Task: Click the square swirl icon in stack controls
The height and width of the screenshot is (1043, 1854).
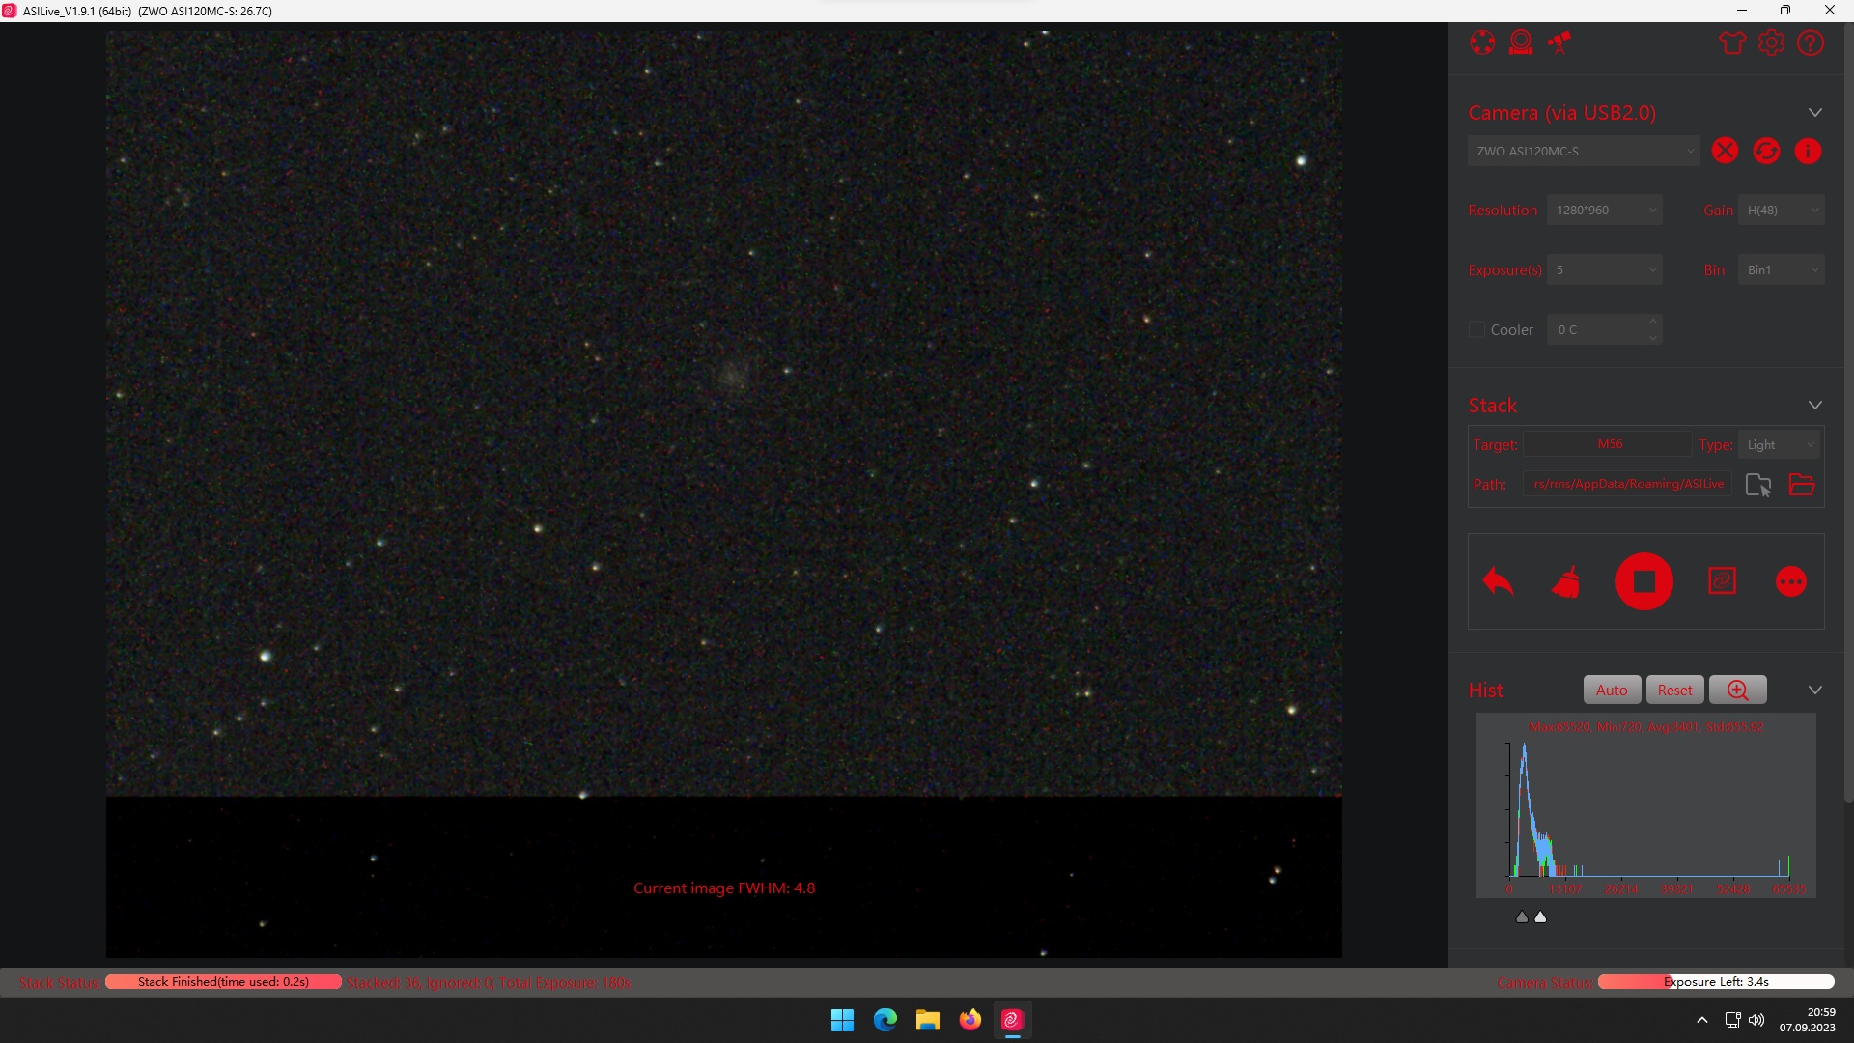Action: (x=1722, y=581)
